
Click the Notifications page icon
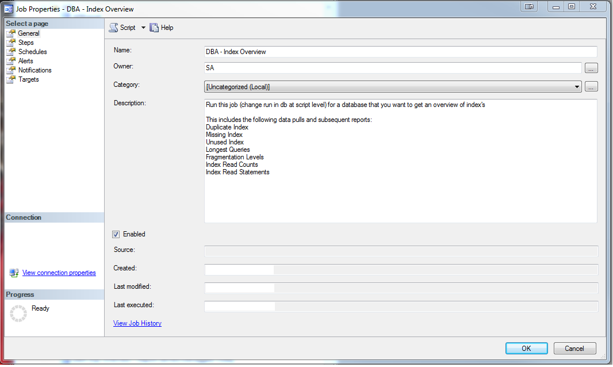point(10,70)
